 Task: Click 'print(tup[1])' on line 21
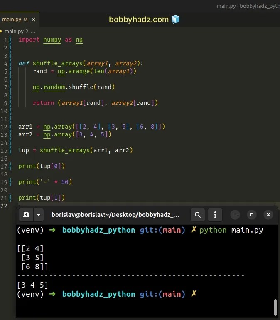pos(42,198)
